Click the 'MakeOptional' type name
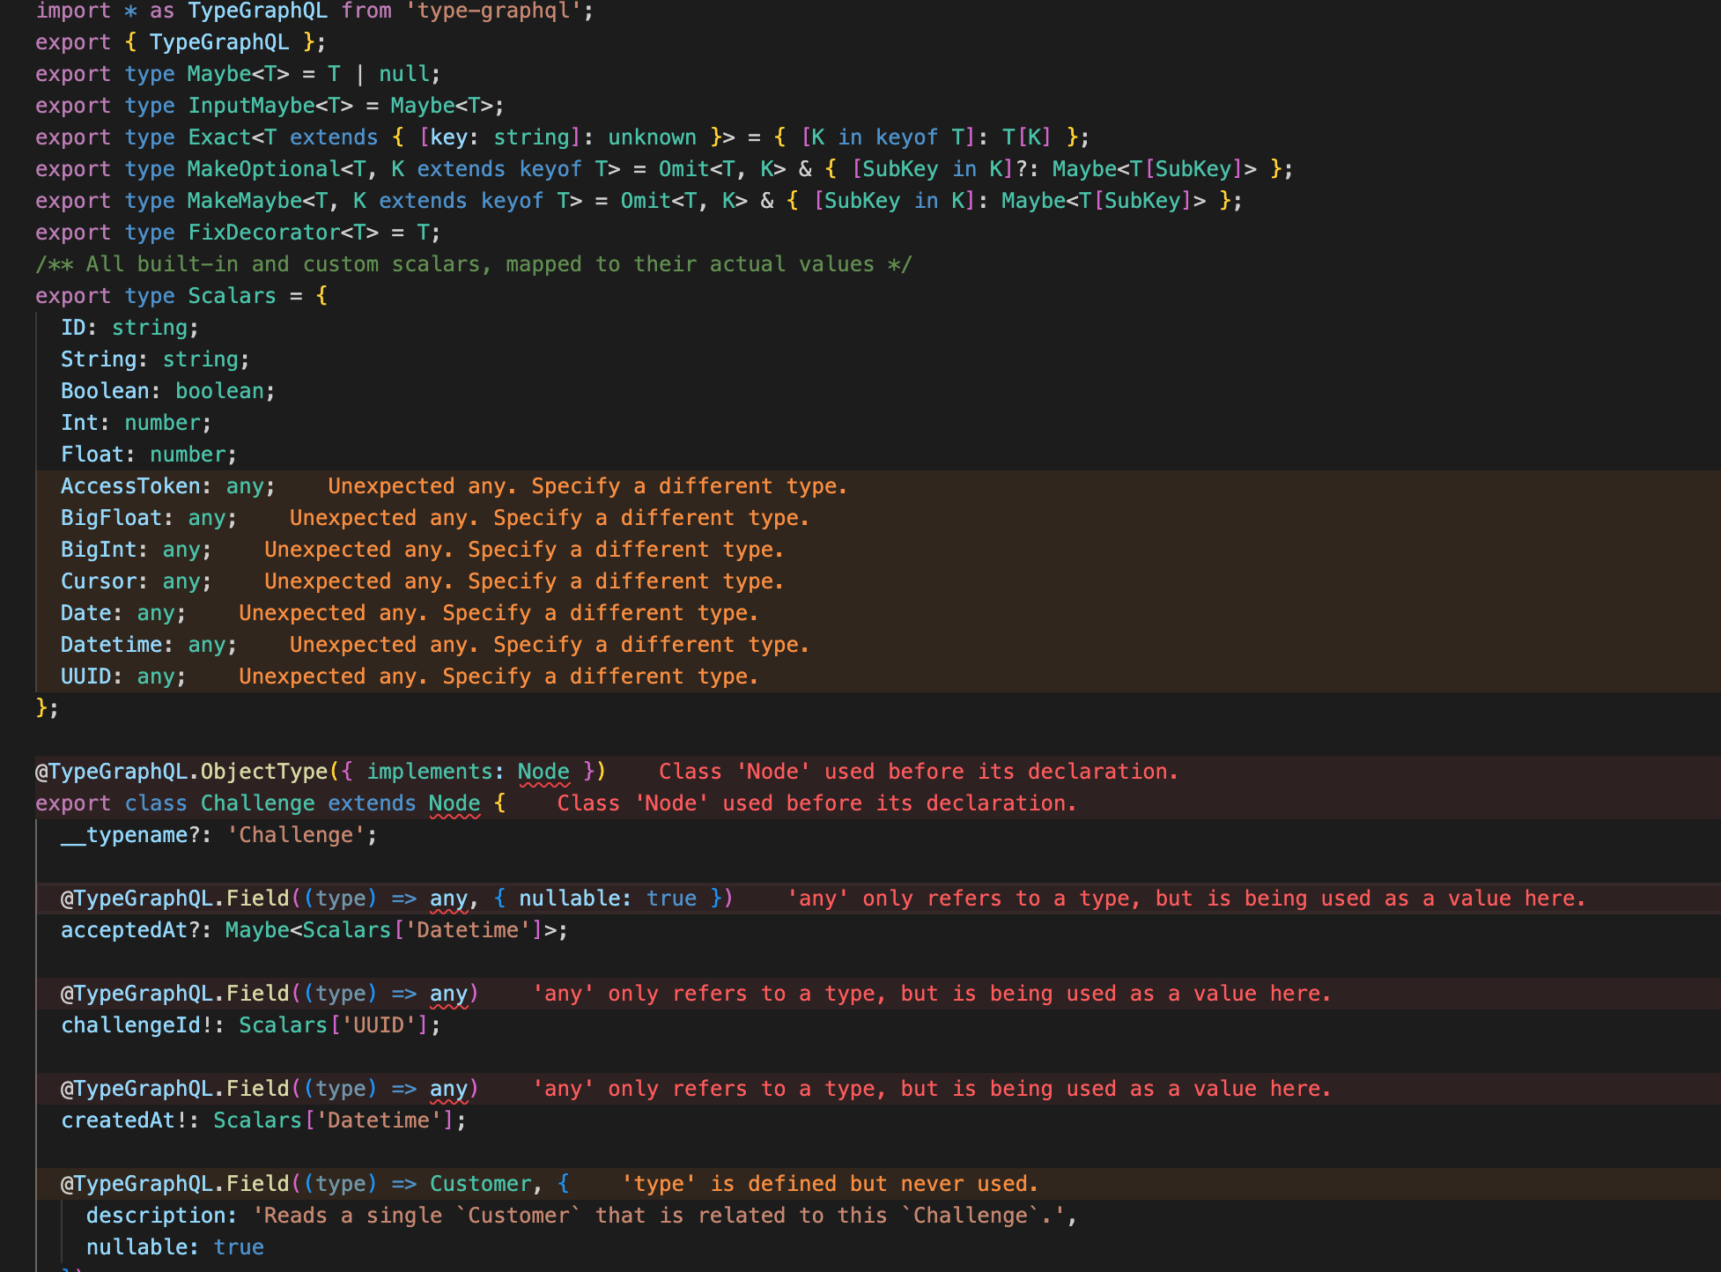Viewport: 1721px width, 1272px height. click(264, 169)
